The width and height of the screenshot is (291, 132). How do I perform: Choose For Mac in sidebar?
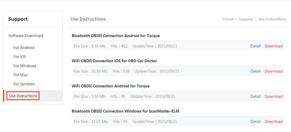click(21, 75)
